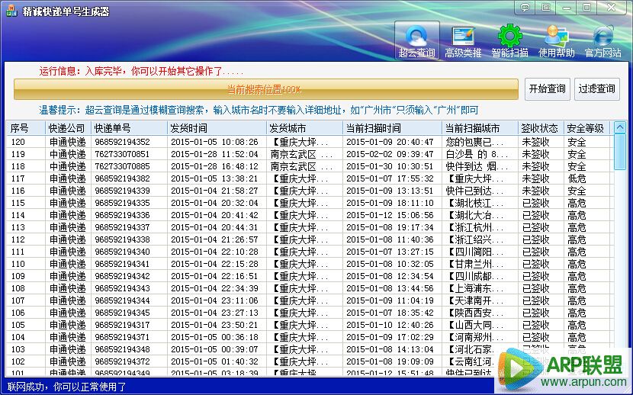This screenshot has height=395, width=633.
Task: Select row with 序号 103
Action: (310, 349)
